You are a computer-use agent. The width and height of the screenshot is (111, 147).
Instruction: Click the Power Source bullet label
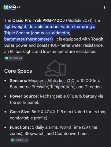pos(24,96)
